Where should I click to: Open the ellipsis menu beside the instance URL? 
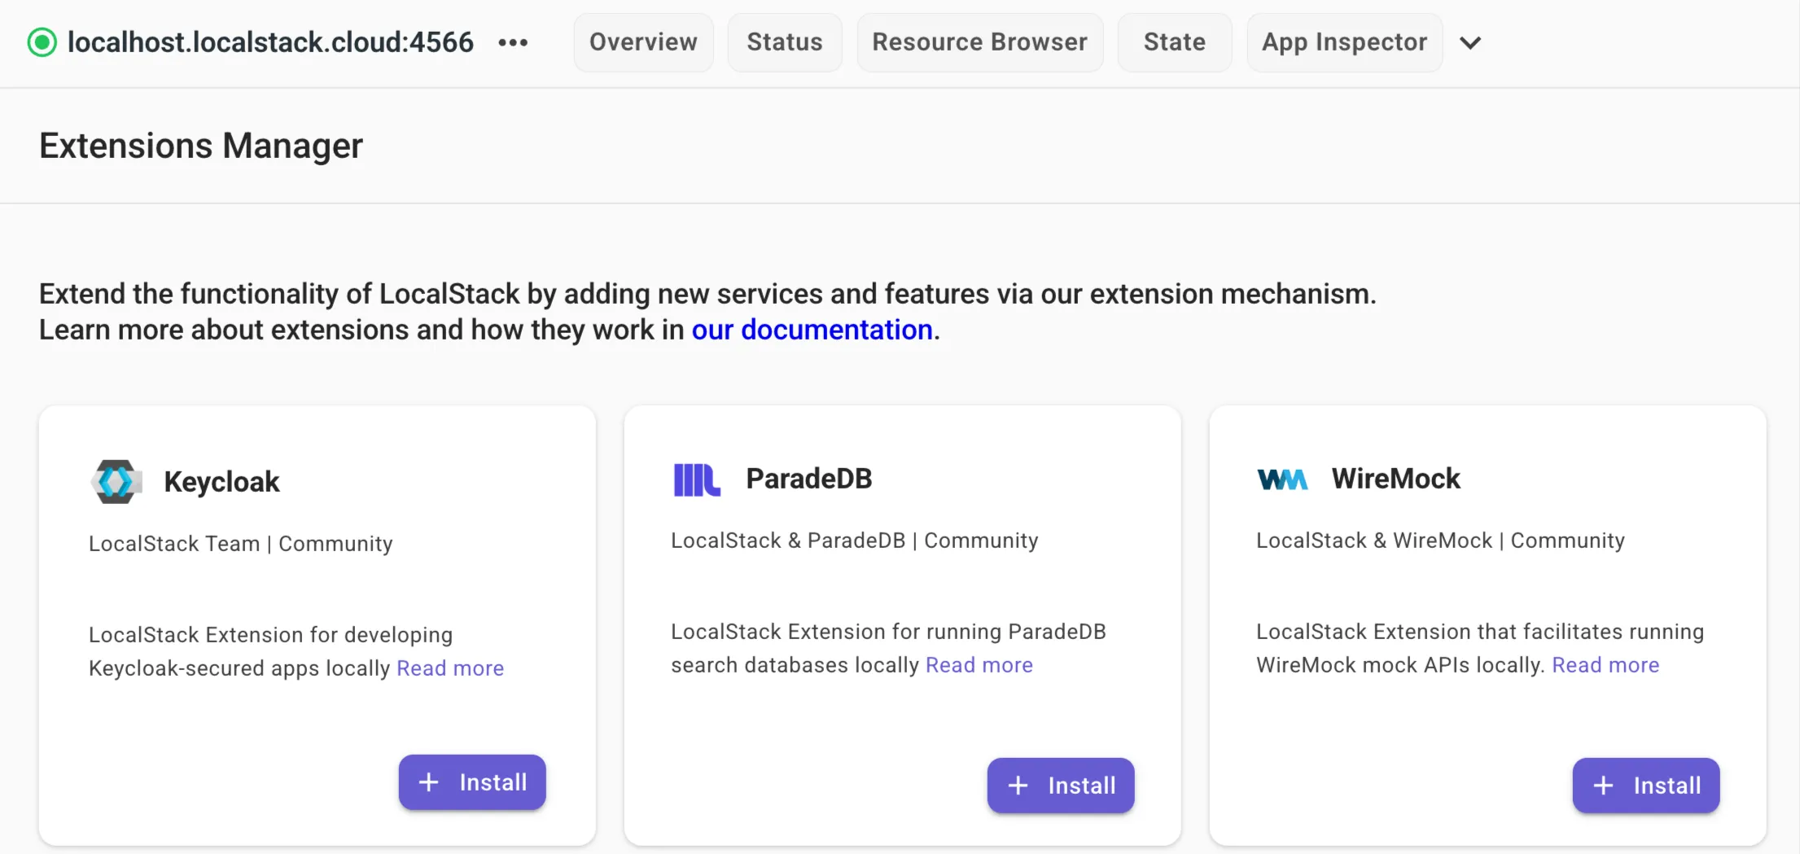(x=513, y=42)
